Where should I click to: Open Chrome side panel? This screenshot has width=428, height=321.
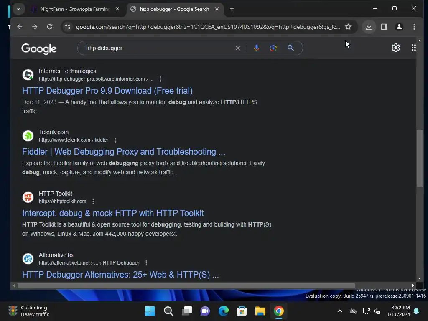(x=384, y=27)
